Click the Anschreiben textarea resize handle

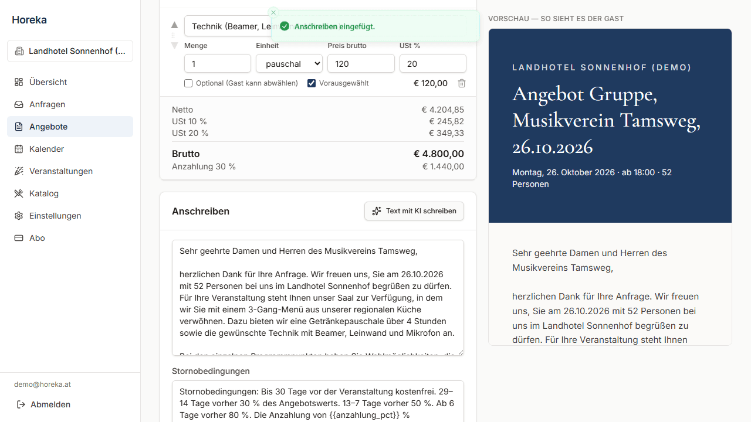click(460, 352)
